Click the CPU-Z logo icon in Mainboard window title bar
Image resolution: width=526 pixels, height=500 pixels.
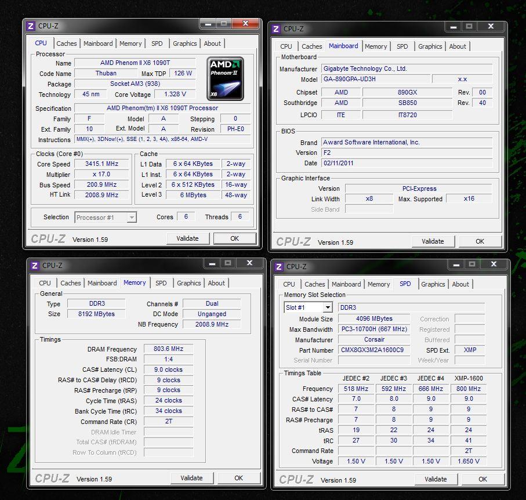click(x=275, y=29)
